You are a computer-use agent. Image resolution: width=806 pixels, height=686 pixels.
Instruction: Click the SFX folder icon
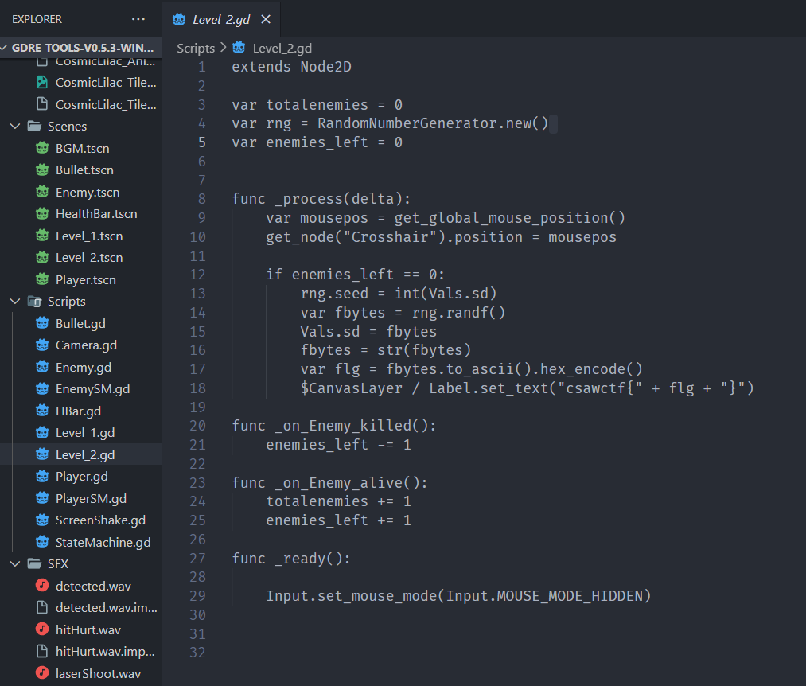[x=34, y=564]
